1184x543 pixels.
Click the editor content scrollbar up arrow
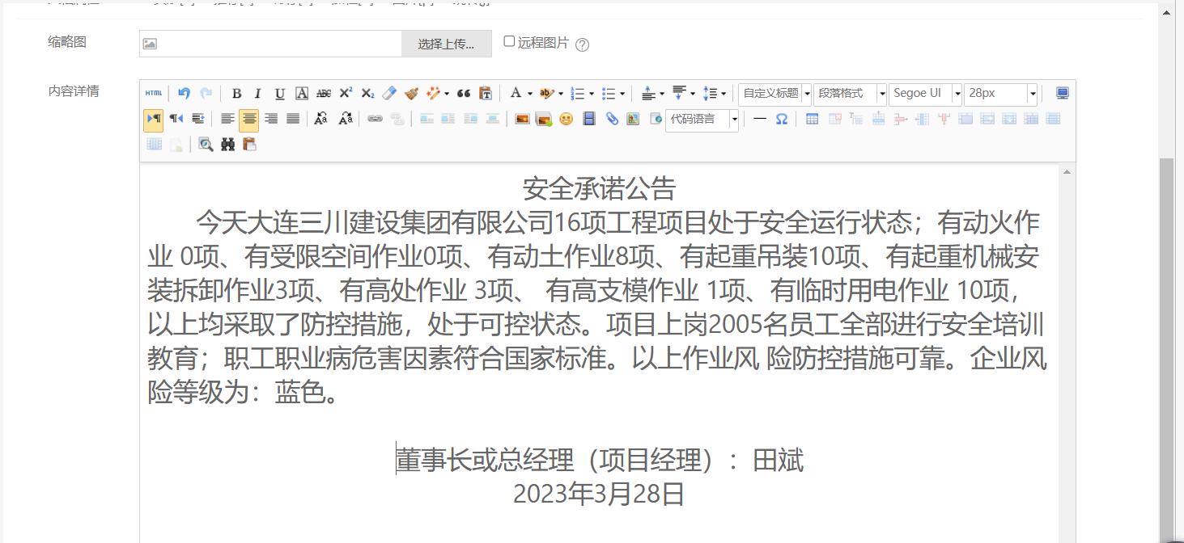click(x=1067, y=171)
